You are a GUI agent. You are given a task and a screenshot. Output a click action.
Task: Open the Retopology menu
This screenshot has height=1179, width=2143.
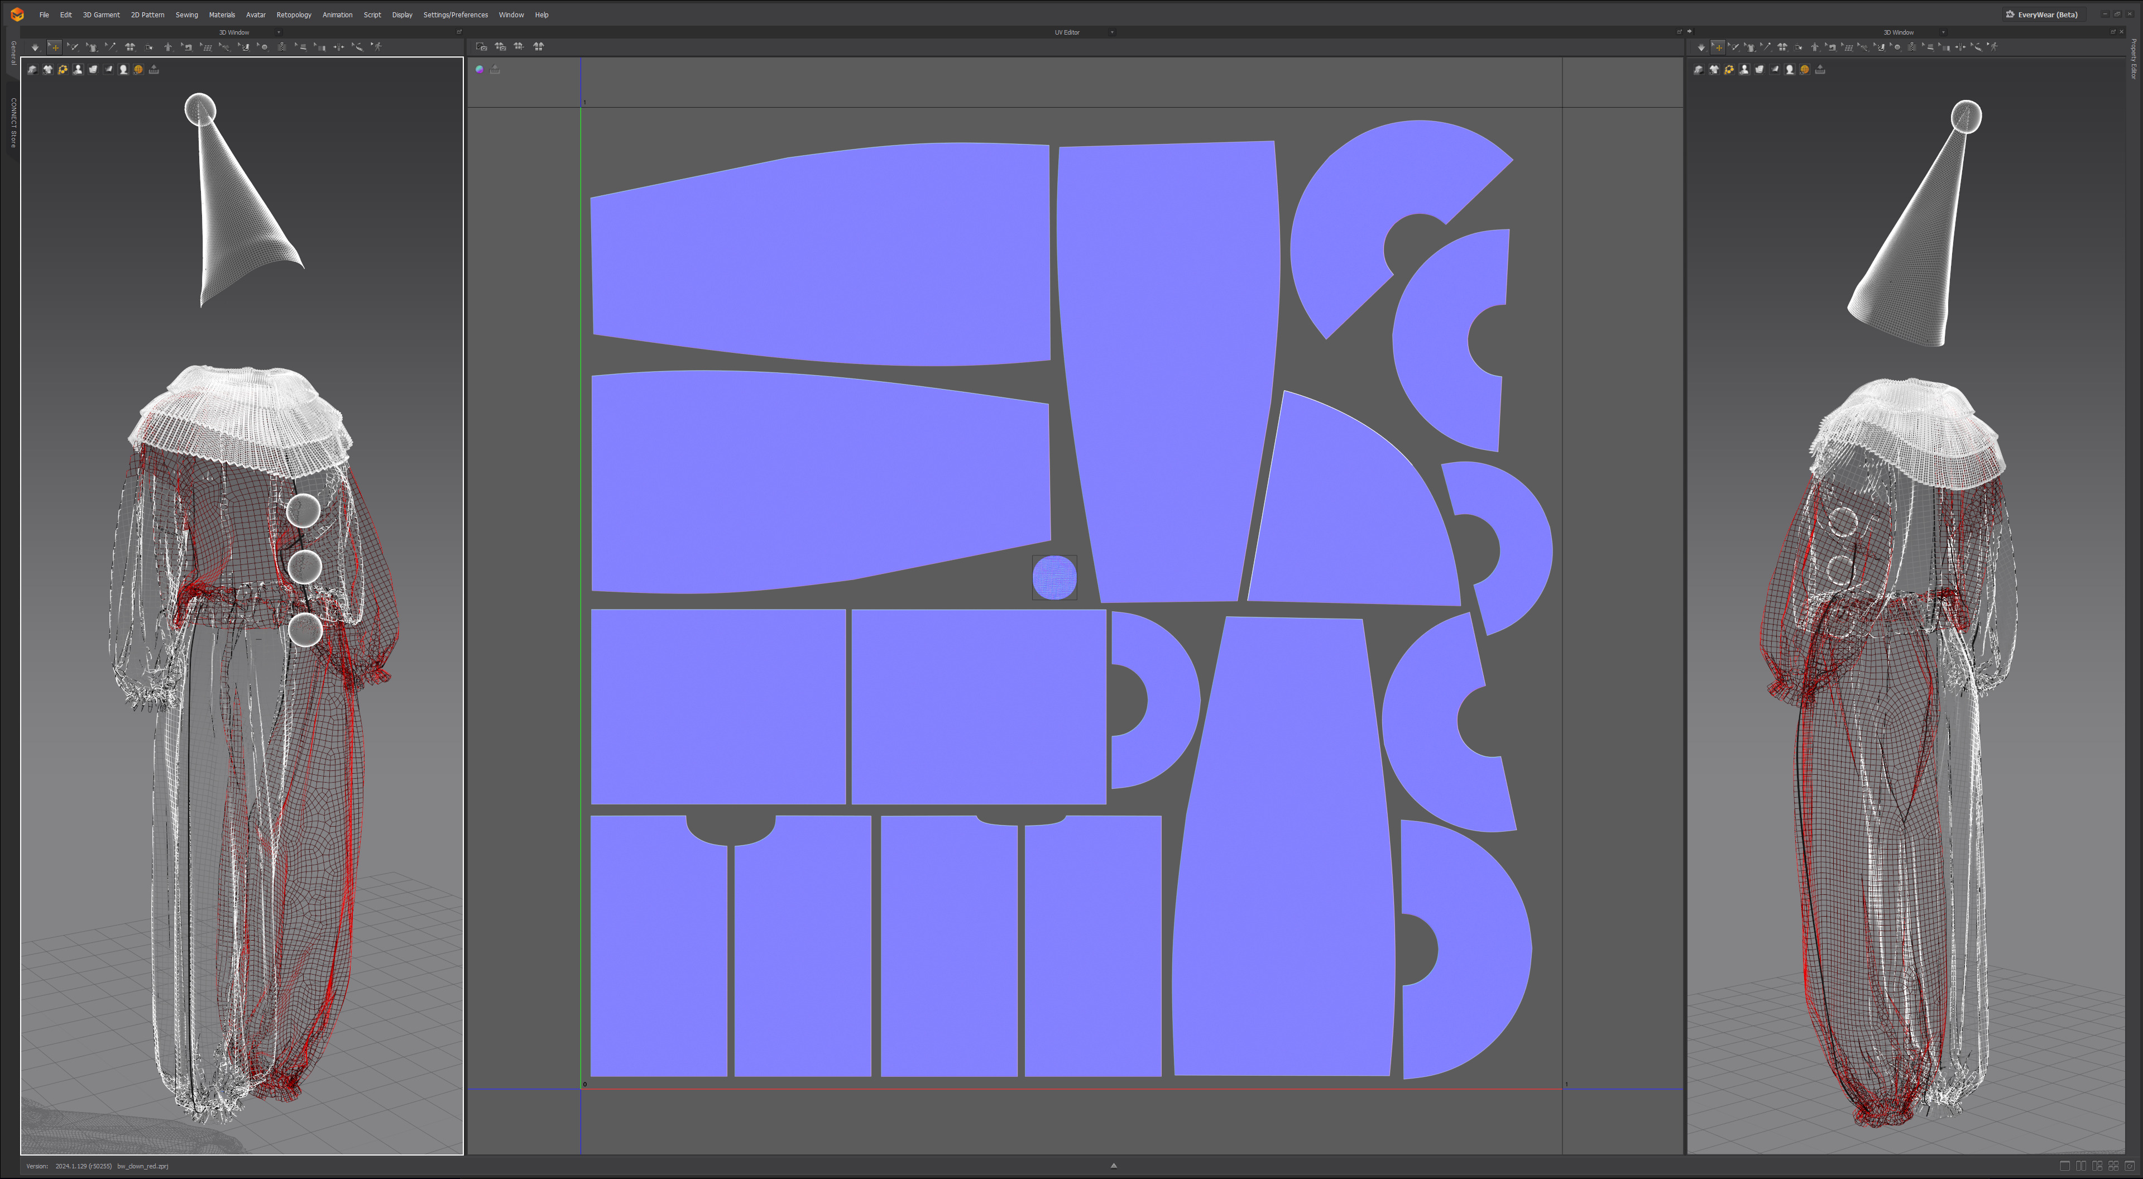[294, 15]
